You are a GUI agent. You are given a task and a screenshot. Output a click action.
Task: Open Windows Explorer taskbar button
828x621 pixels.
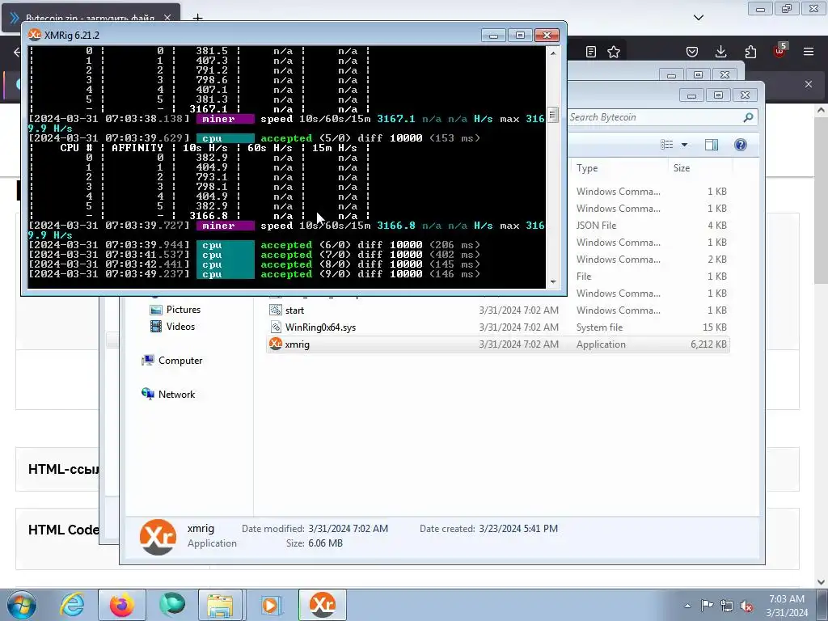point(220,605)
